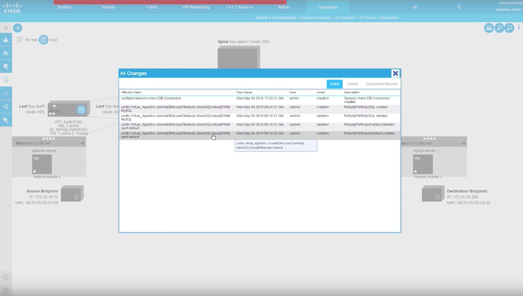Switch to the Deployment Records tab
This screenshot has width=523, height=296.
click(x=381, y=84)
